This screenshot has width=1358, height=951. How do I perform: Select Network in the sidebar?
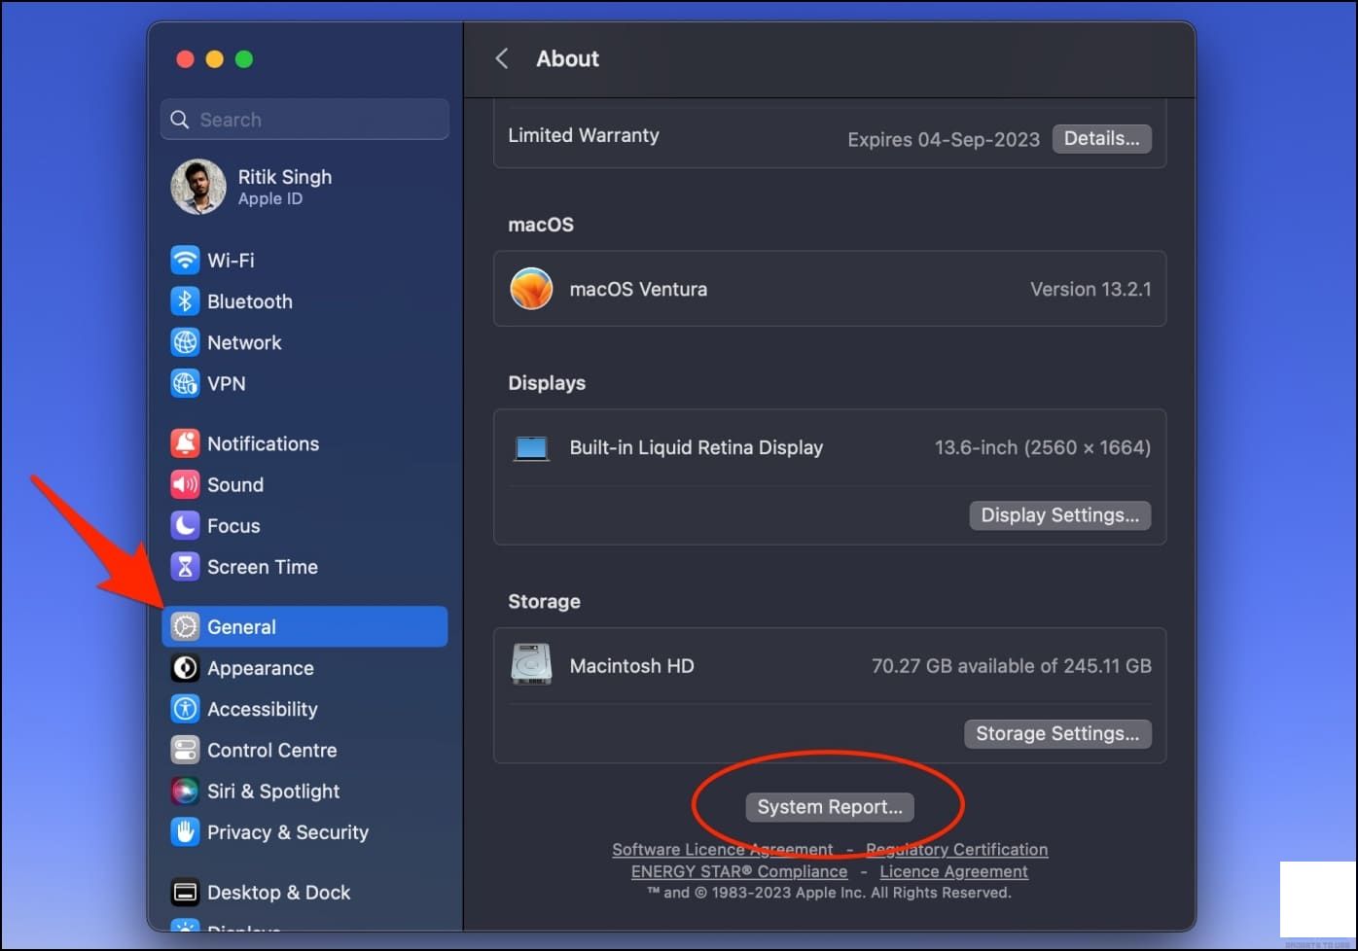pyautogui.click(x=244, y=342)
